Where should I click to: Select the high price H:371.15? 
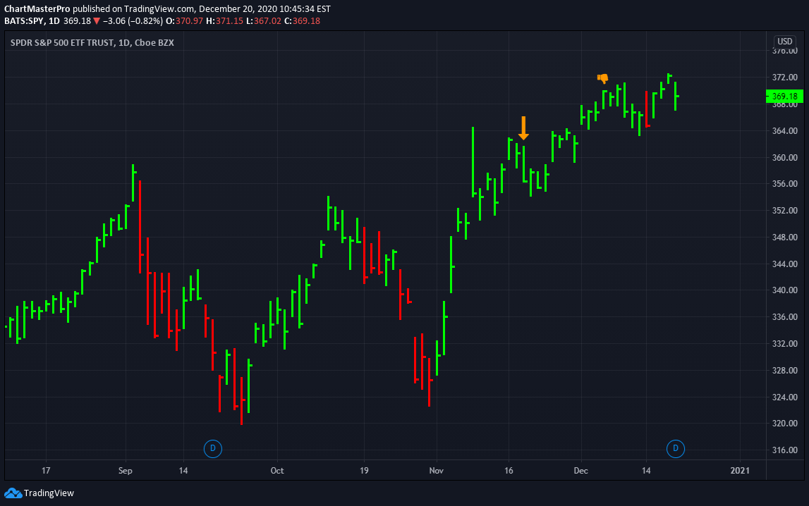click(224, 21)
